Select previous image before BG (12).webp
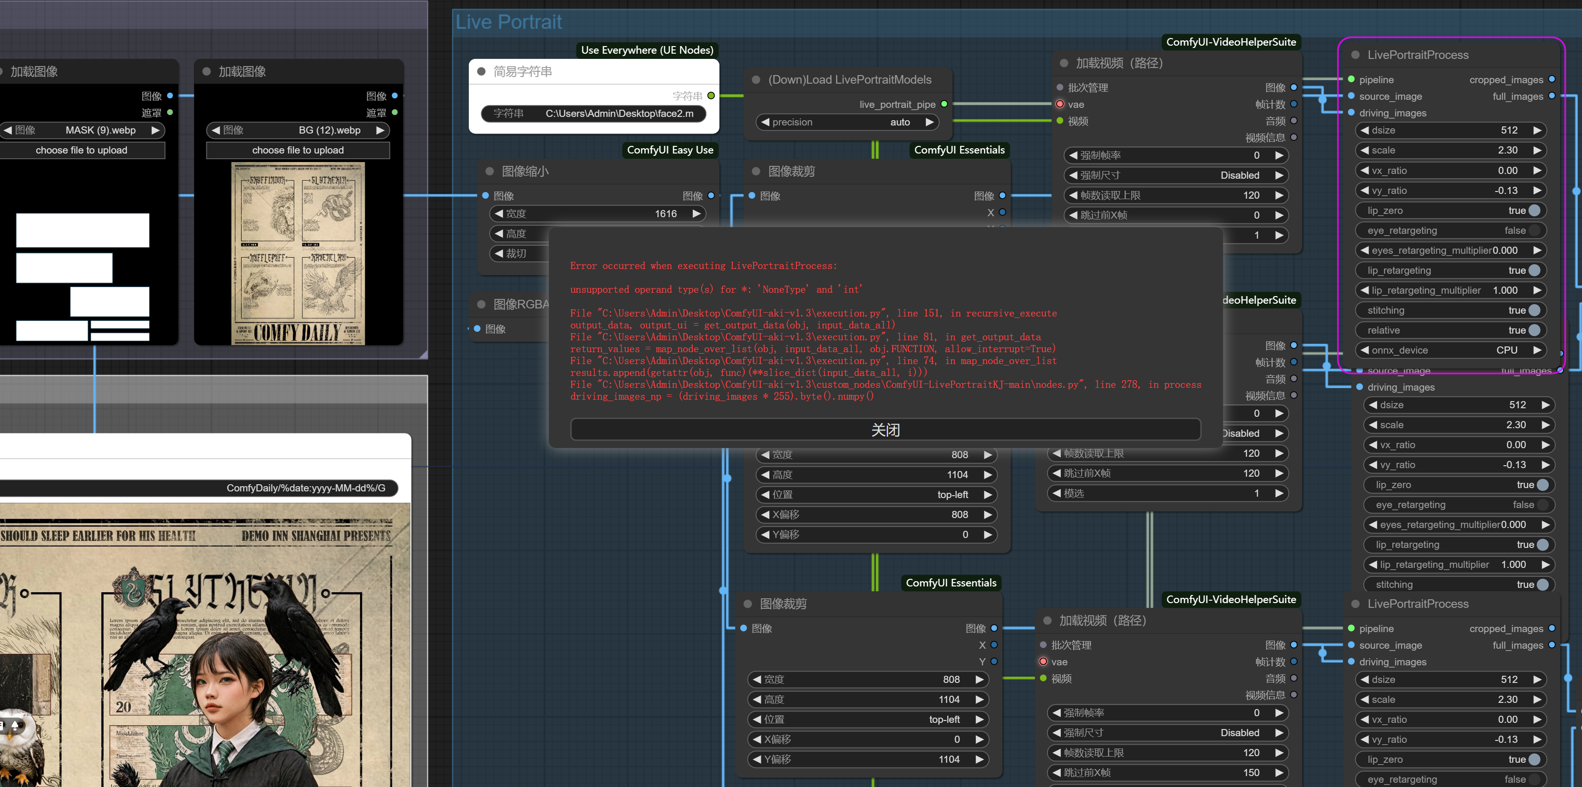Screen dimensions: 1582x787 pyautogui.click(x=216, y=130)
